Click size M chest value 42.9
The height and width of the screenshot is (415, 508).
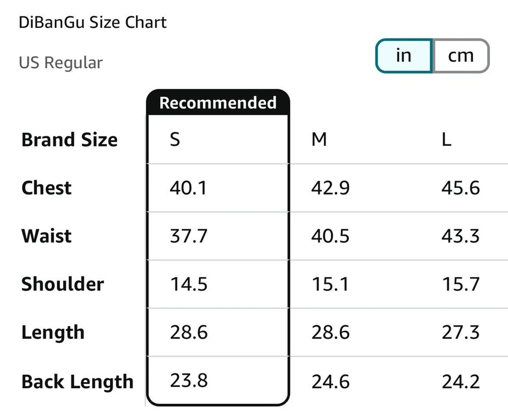coord(330,188)
